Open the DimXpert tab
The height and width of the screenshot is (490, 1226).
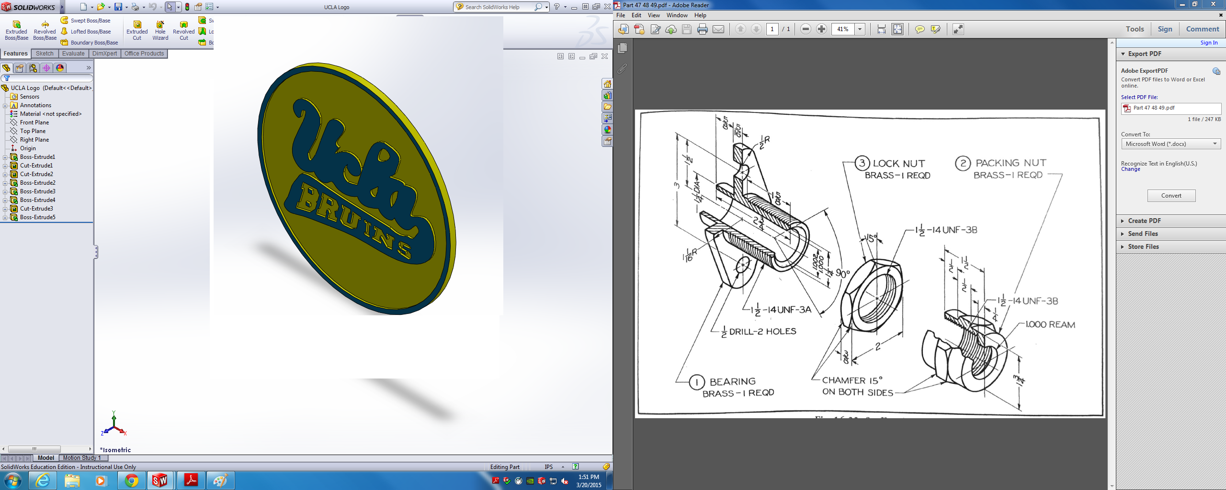(104, 54)
